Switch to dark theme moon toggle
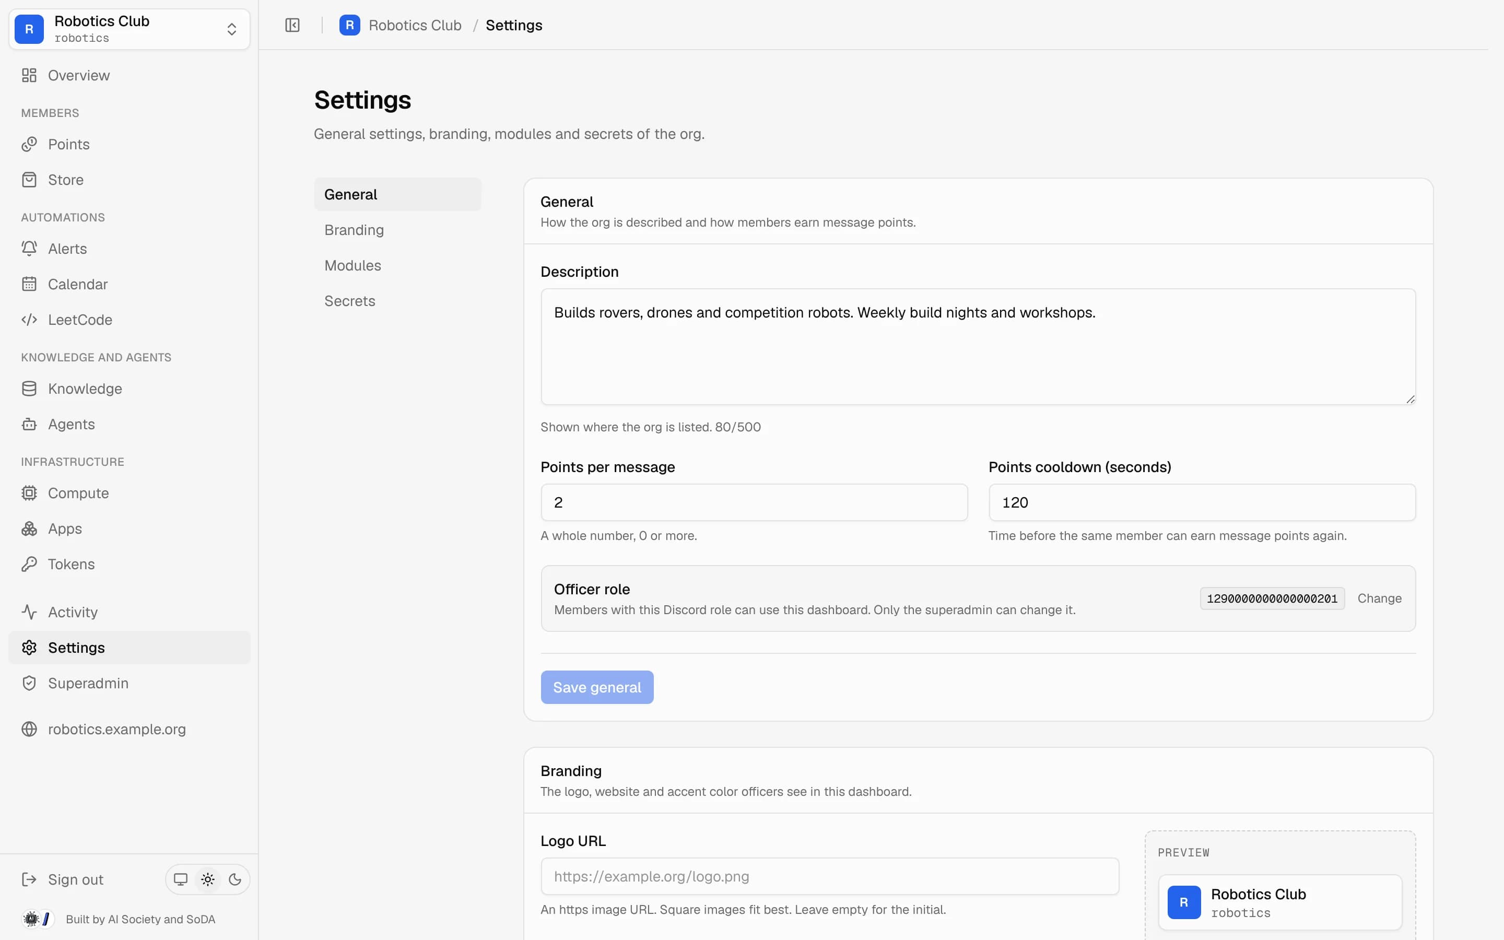 [x=235, y=879]
